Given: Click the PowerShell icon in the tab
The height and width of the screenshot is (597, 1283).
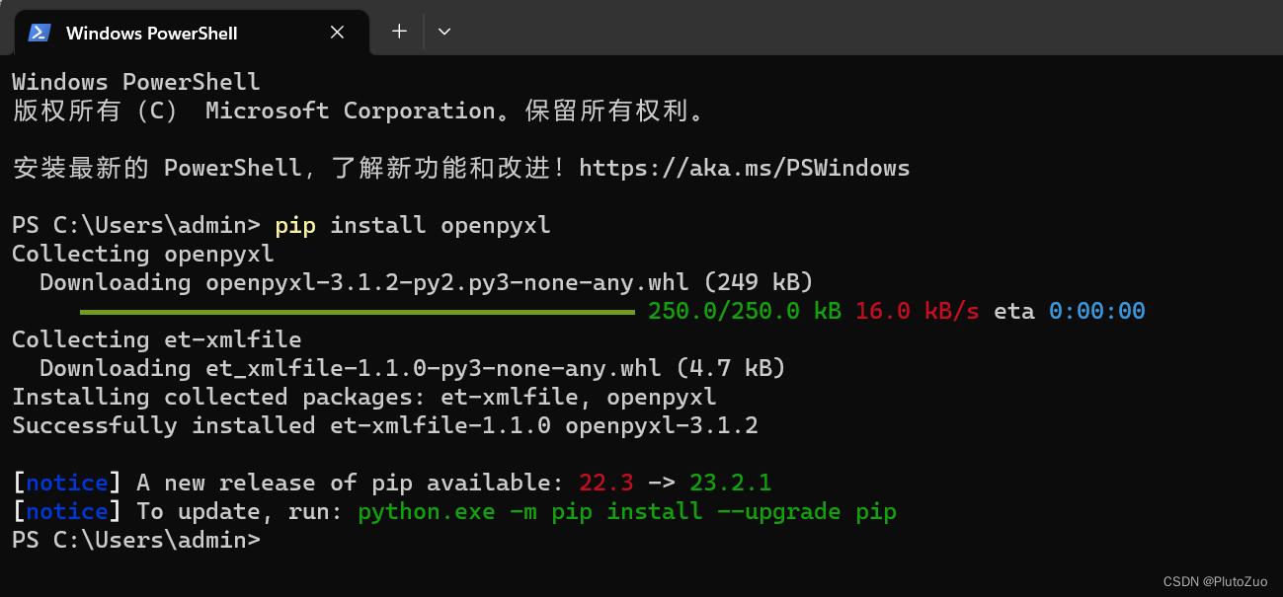Looking at the screenshot, I should click(40, 33).
